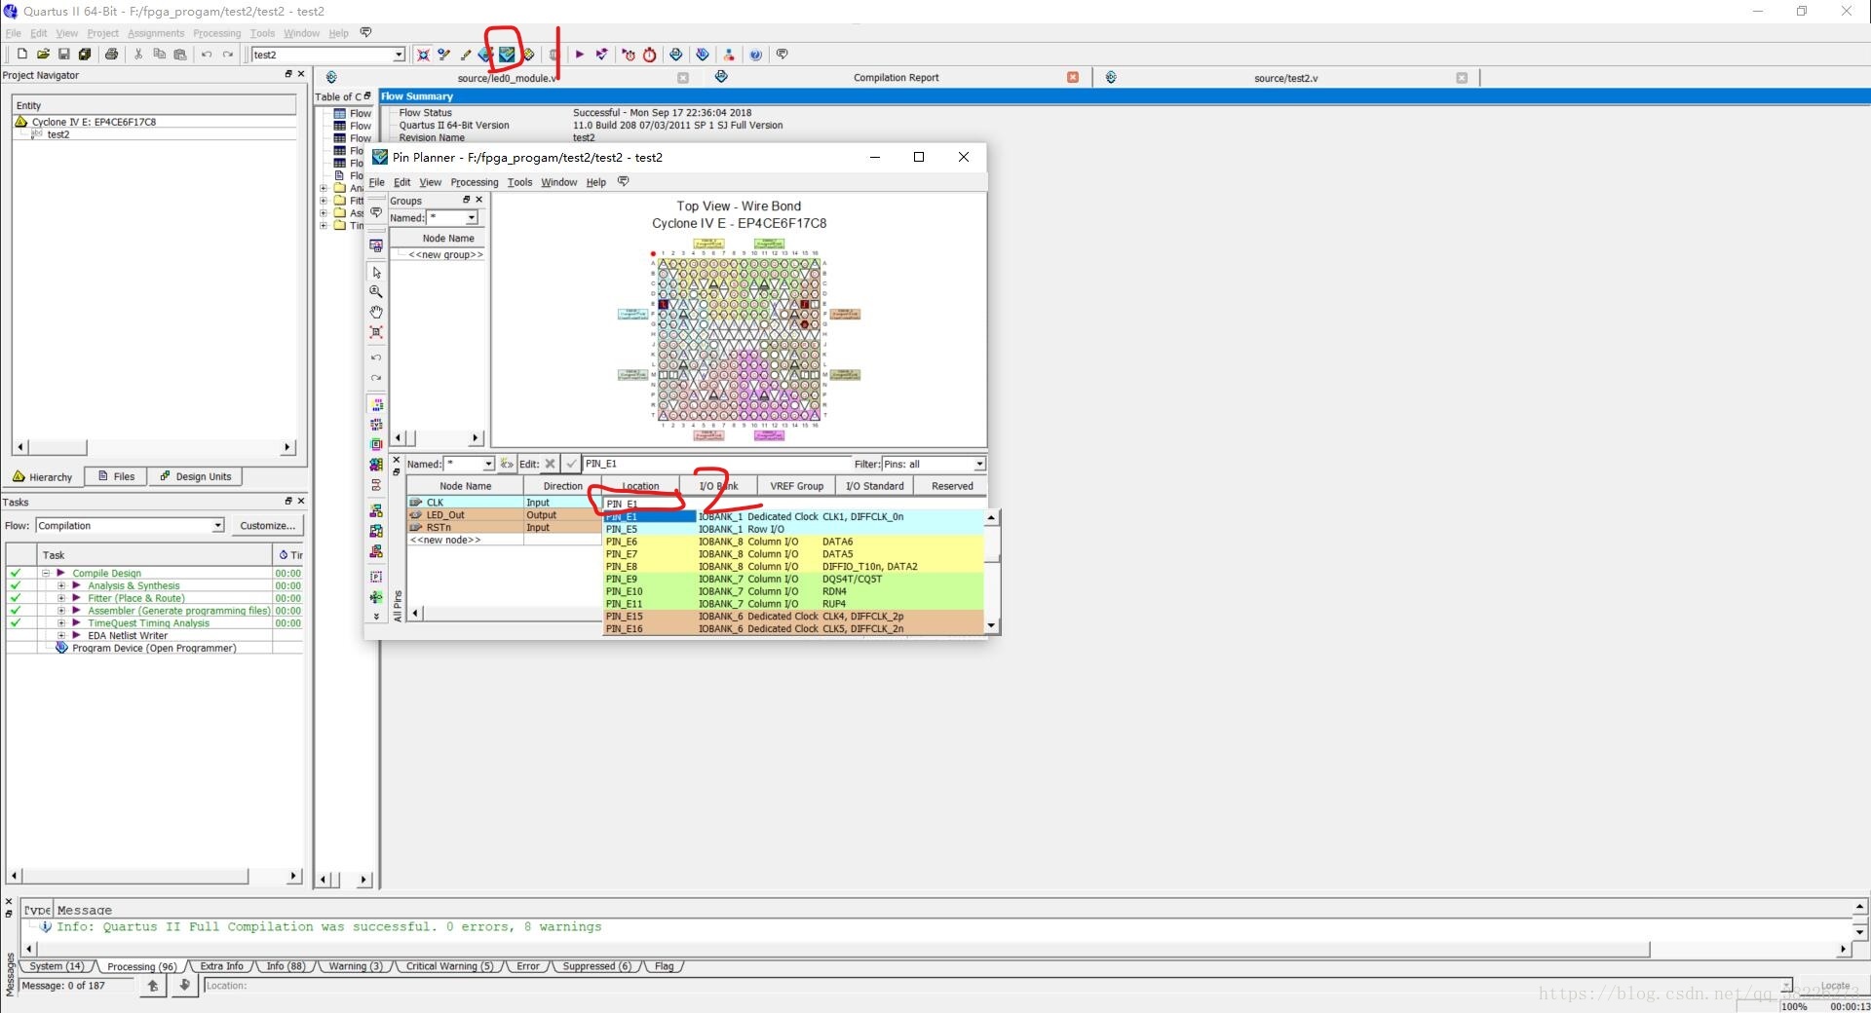Switch to the Design Units tab
The width and height of the screenshot is (1871, 1013).
click(196, 476)
